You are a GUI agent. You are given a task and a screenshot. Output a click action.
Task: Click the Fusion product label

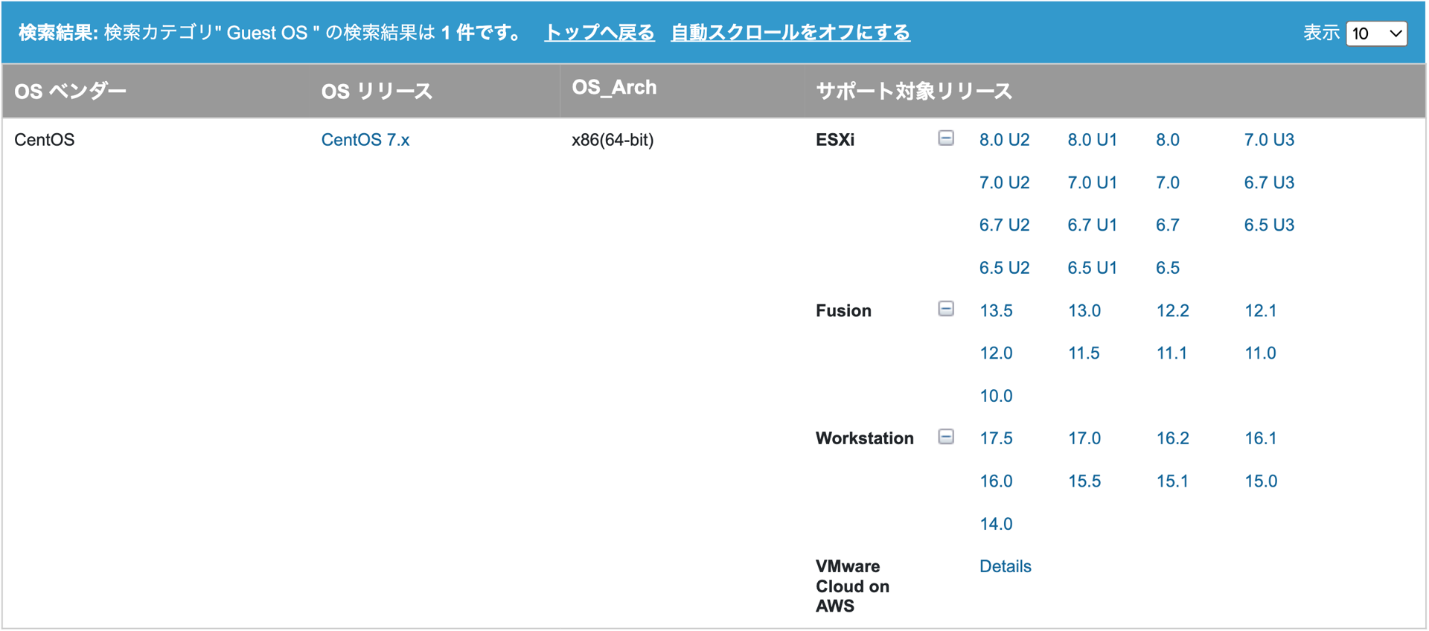843,310
